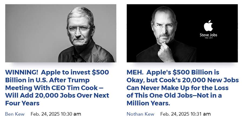
Task: Visit author Ben Kew's page
Action: 15,114
